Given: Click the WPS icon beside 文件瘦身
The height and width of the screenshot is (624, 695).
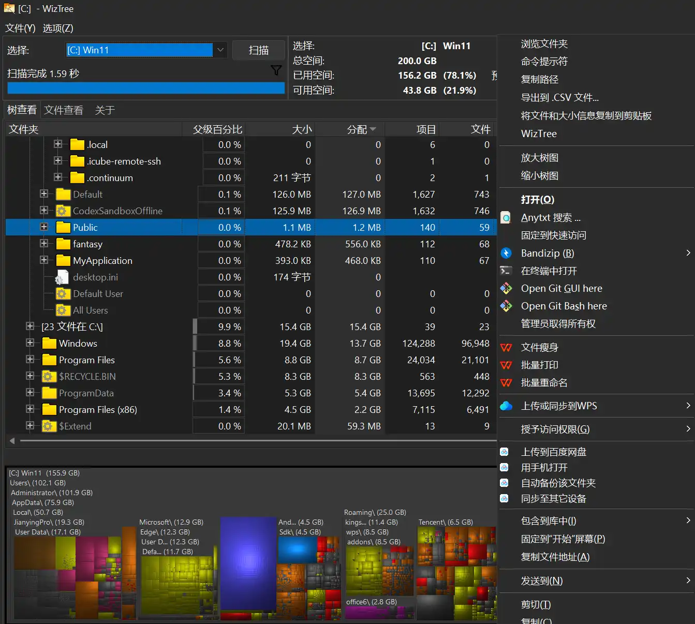Looking at the screenshot, I should (x=506, y=347).
